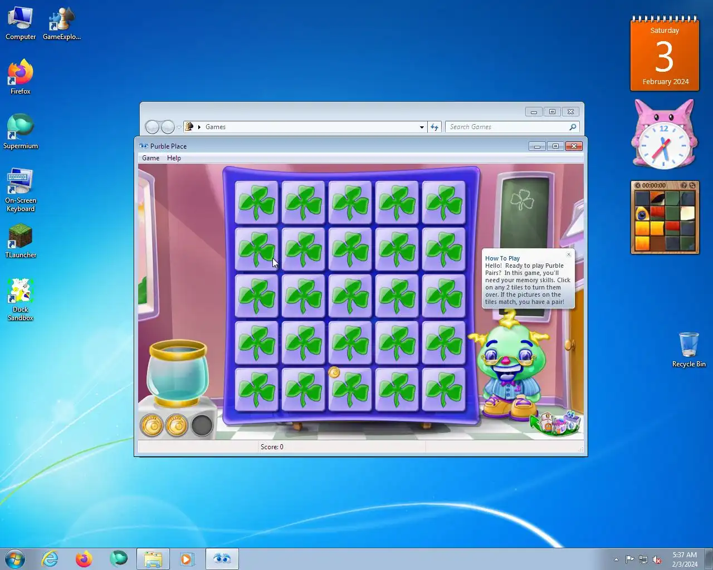Open the Help menu in Purble Place
The height and width of the screenshot is (570, 713).
174,158
